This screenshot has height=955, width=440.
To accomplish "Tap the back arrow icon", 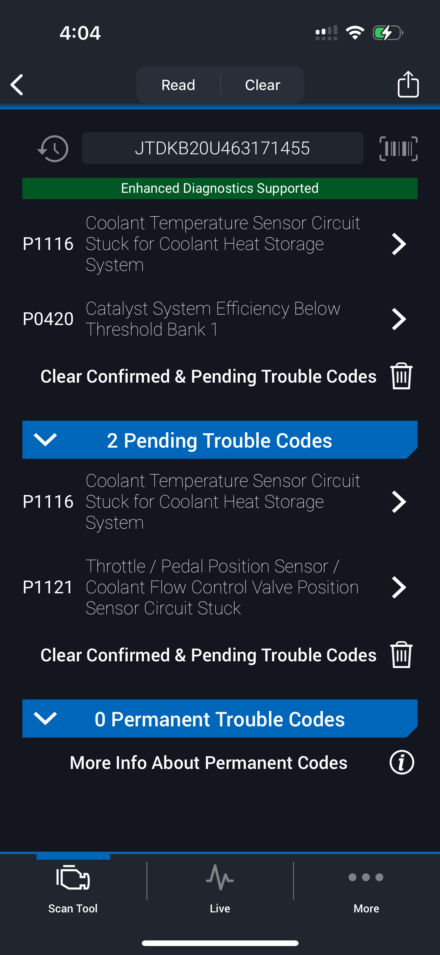I will click(17, 85).
